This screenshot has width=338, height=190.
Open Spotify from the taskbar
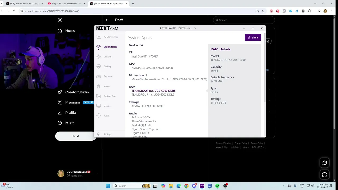click(x=217, y=186)
